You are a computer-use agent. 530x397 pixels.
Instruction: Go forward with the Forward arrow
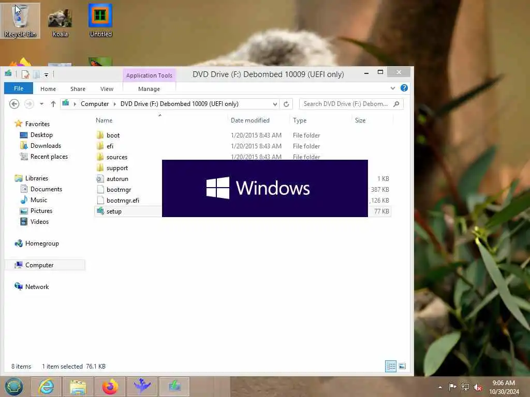tap(29, 104)
